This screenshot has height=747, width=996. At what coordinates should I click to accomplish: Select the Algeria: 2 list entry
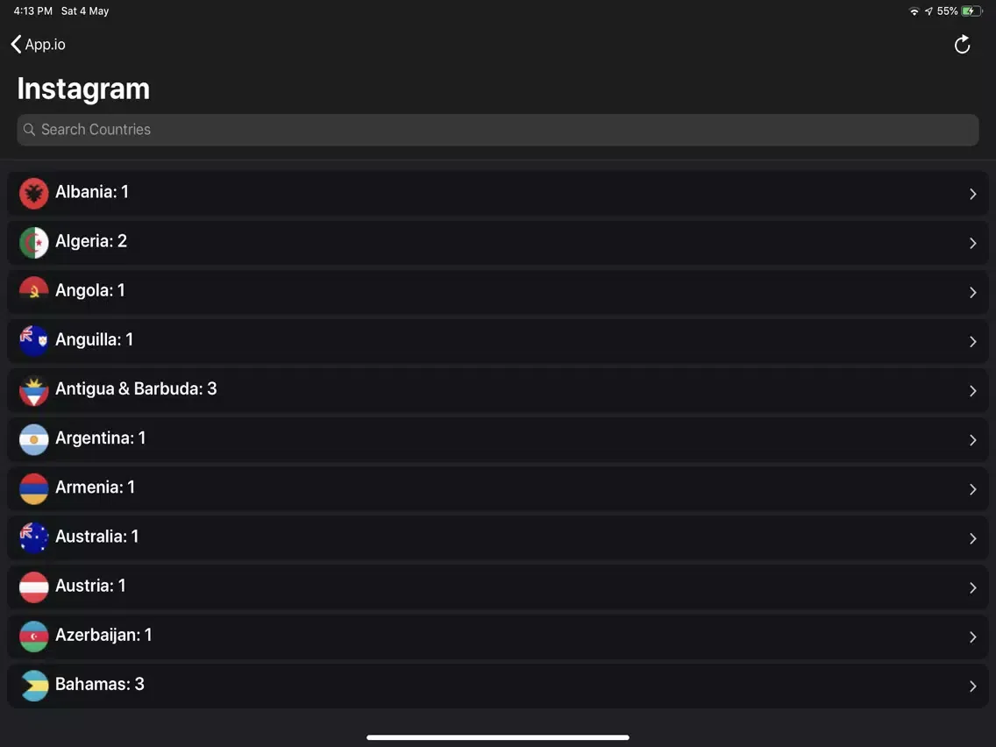pos(91,241)
